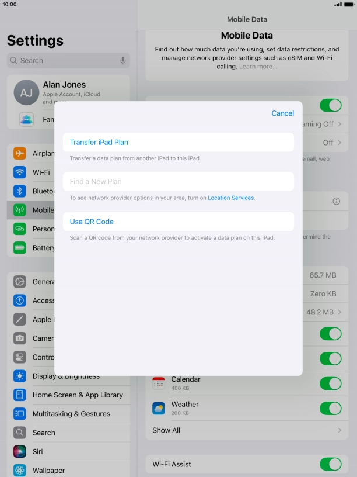Cancel the plan setup dialog
This screenshot has height=477, width=357.
click(282, 113)
